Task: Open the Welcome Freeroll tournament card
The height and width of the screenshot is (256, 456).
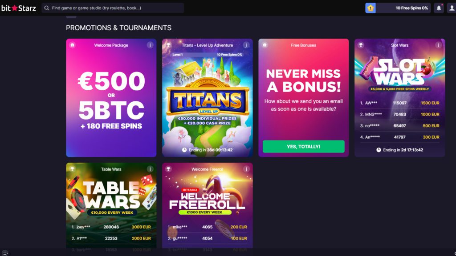Action: click(208, 205)
